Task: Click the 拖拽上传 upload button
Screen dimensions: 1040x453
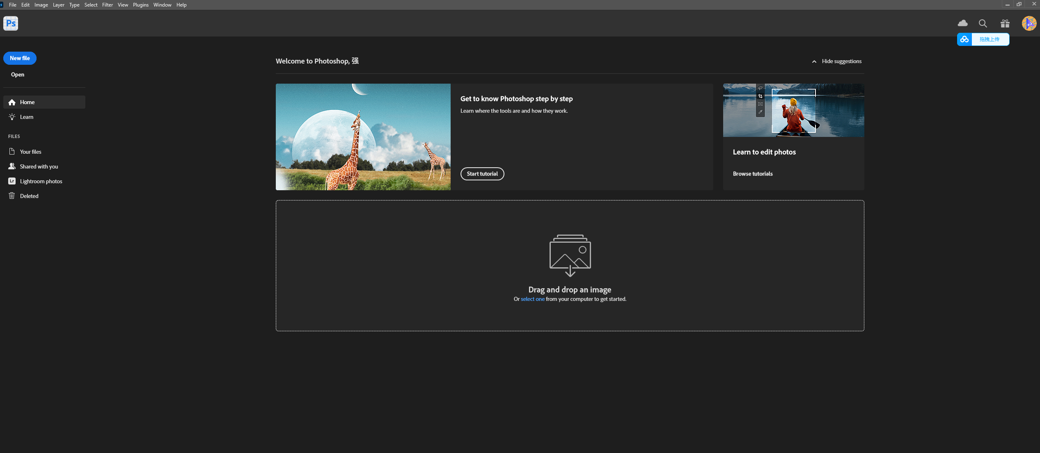Action: coord(990,39)
